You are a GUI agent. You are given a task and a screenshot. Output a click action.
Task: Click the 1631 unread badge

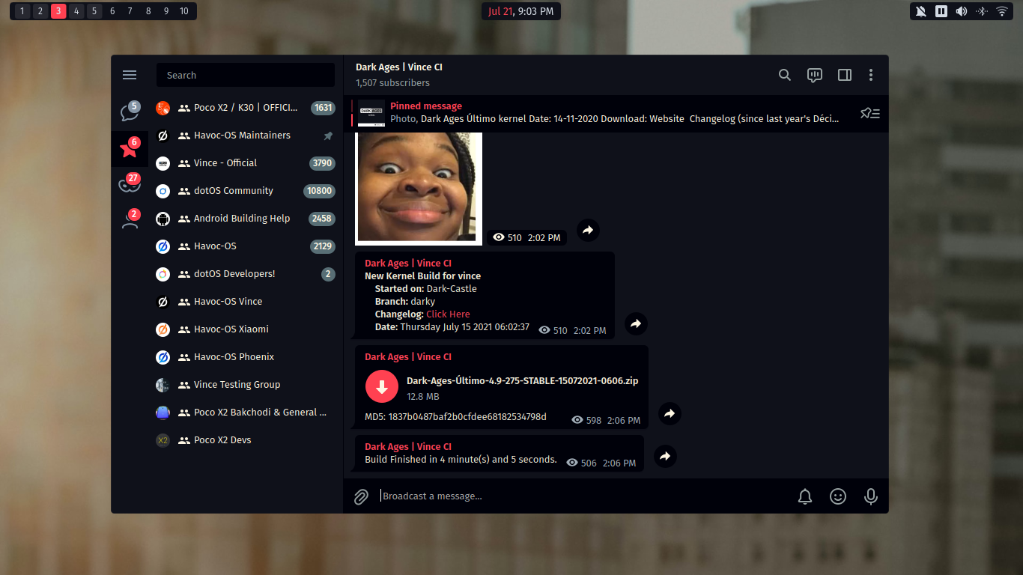[323, 108]
